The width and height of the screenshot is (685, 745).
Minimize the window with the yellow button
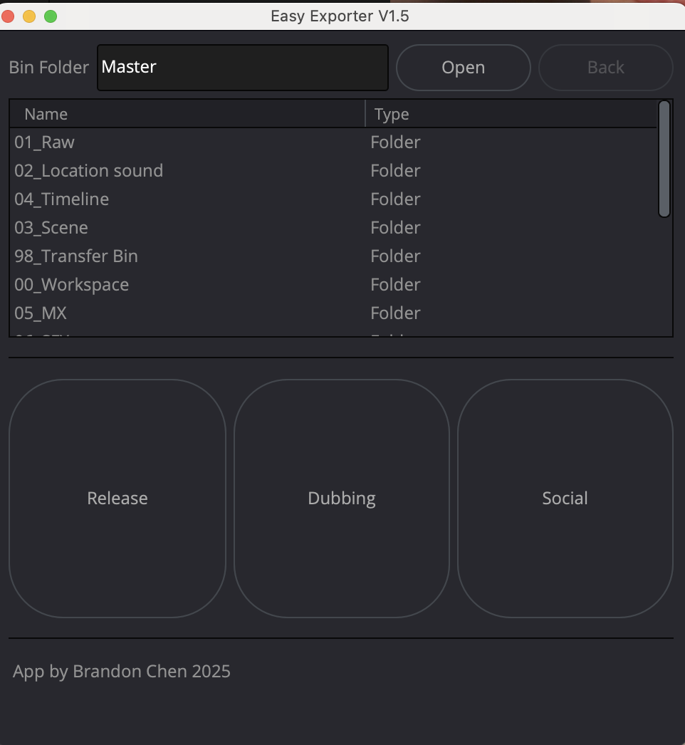[29, 16]
